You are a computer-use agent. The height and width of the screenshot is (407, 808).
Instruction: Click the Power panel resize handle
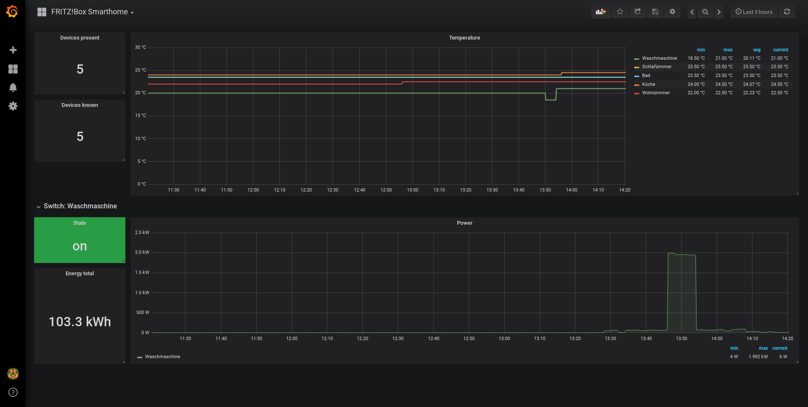(x=797, y=362)
